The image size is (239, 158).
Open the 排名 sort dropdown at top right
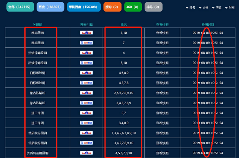point(191,7)
